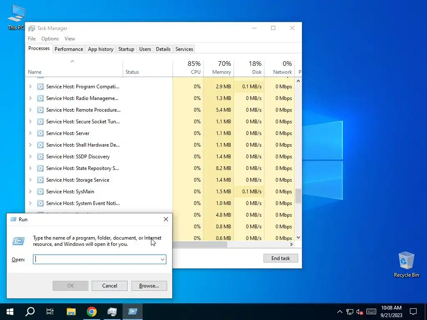Open the notification Action Center

(413, 312)
